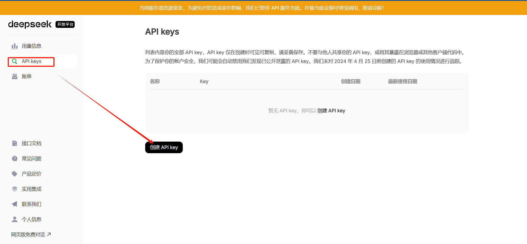Click the API keys magnifier icon

pyautogui.click(x=15, y=61)
